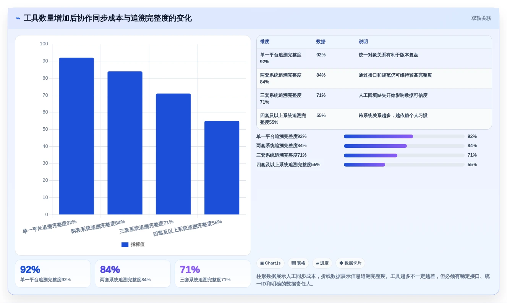
Task: Click the 71% stat card
Action: coord(212,274)
